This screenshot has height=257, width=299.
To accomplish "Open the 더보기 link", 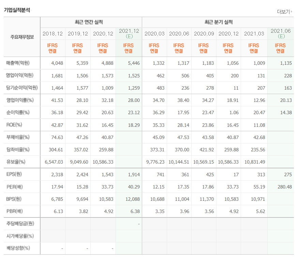I will [x=283, y=12].
